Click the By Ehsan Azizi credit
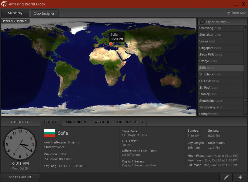Image resolution: width=248 pixels, height=182 pixels. coord(236,13)
